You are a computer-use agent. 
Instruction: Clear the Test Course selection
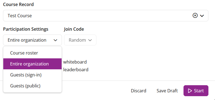coord(195,16)
